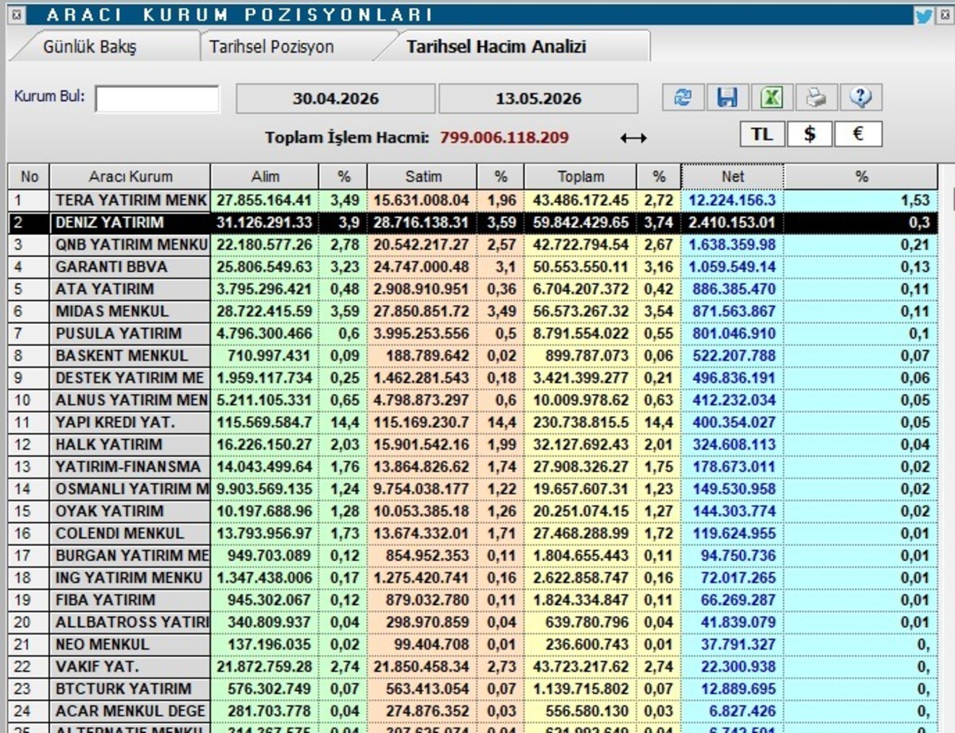Viewport: 955px width, 733px height.
Task: Click net value 522.207.788
Action: coord(735,356)
